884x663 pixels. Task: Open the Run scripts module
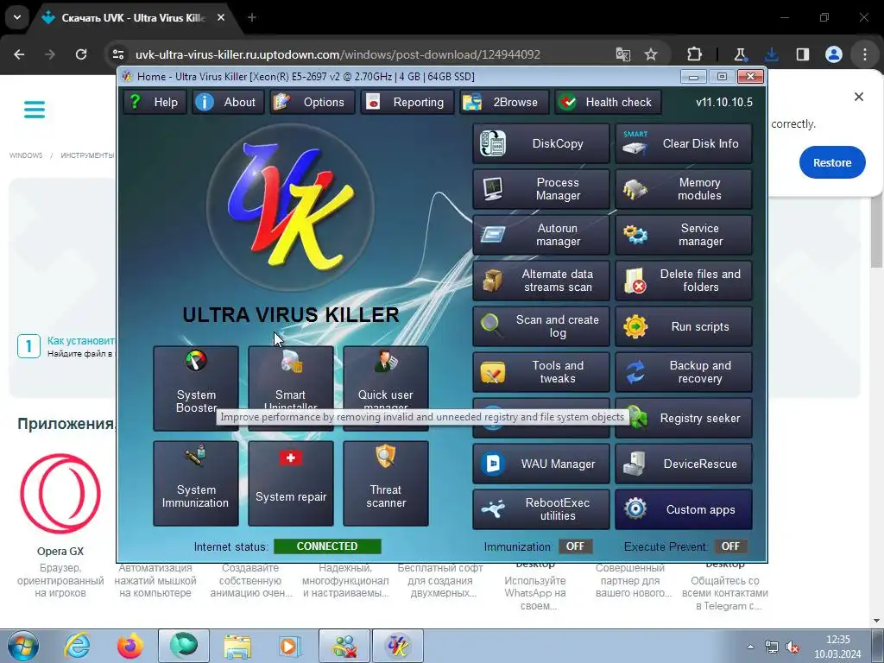684,326
